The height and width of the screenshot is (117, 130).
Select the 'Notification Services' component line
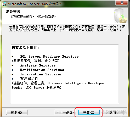42,70
